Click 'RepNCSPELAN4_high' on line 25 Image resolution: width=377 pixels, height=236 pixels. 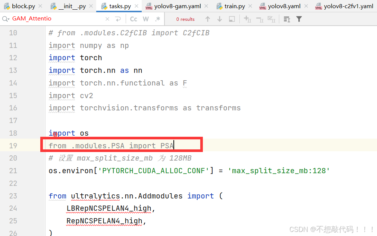[x=104, y=221]
